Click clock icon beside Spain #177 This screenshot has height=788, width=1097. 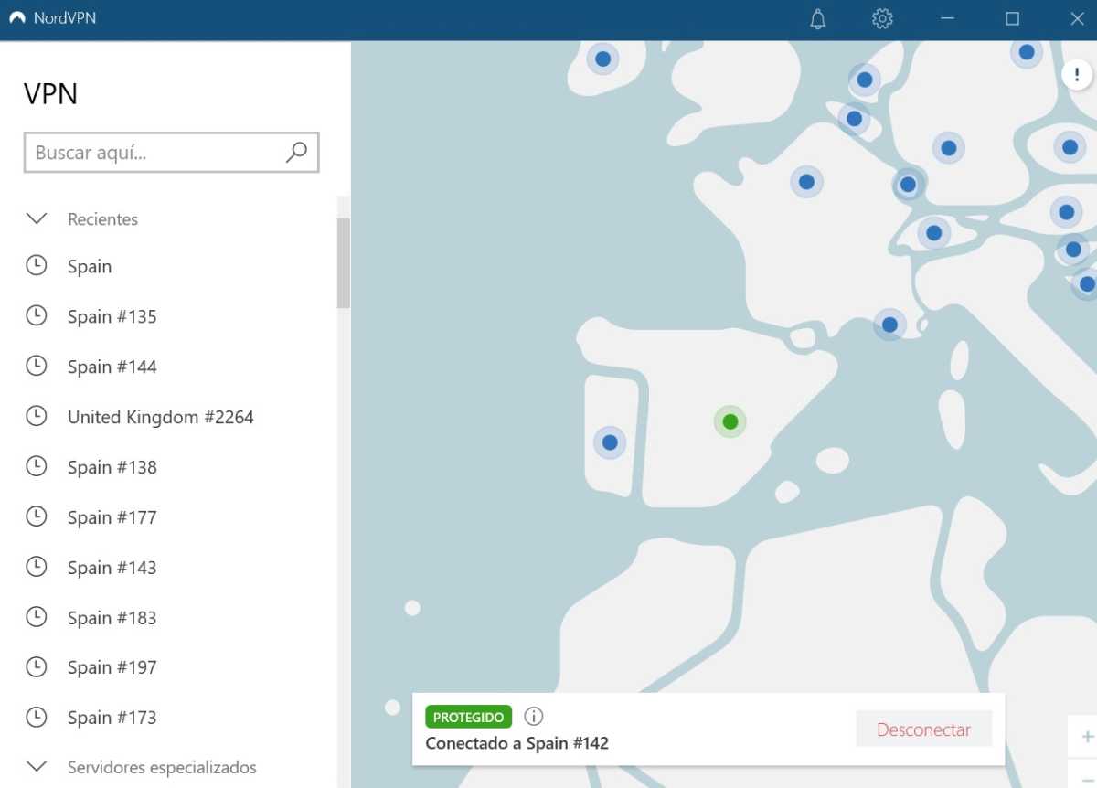pos(36,517)
